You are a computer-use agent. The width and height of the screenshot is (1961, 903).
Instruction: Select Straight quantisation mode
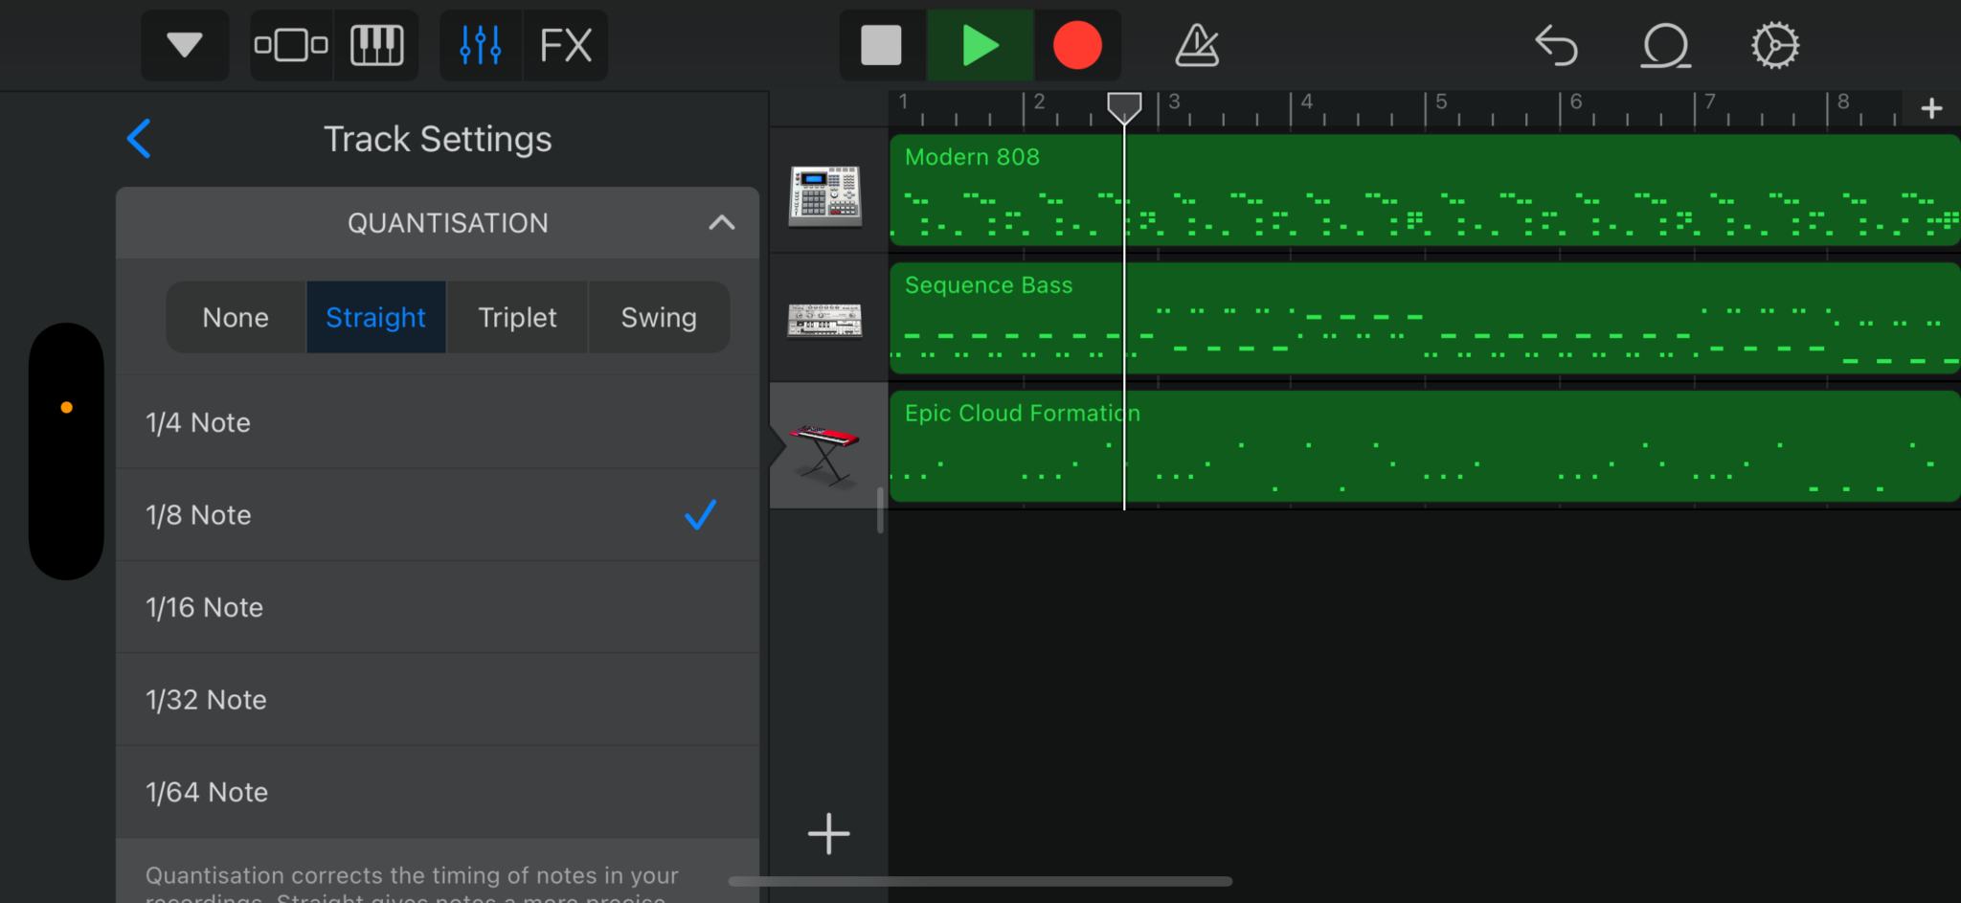coord(375,317)
